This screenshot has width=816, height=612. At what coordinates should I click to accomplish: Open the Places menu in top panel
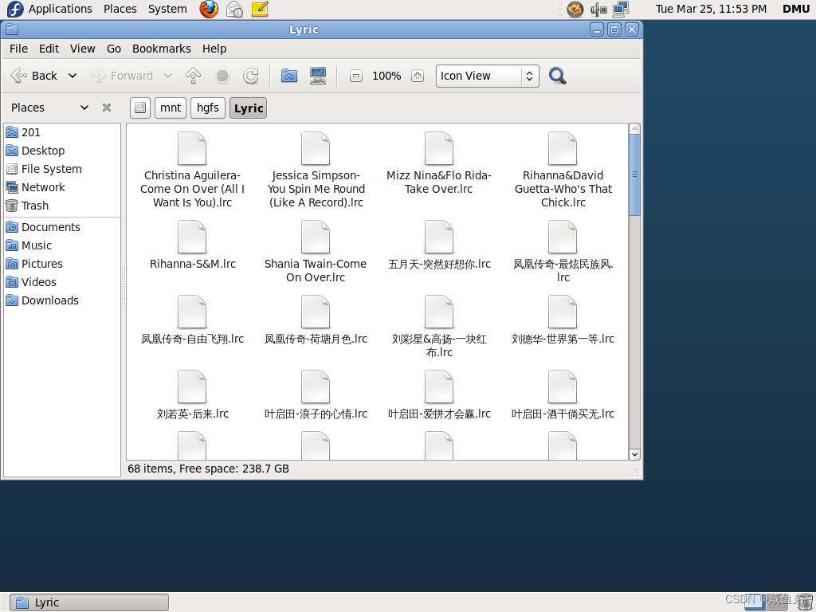(x=120, y=9)
